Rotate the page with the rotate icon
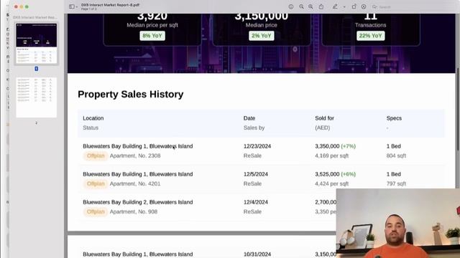 coord(354,6)
